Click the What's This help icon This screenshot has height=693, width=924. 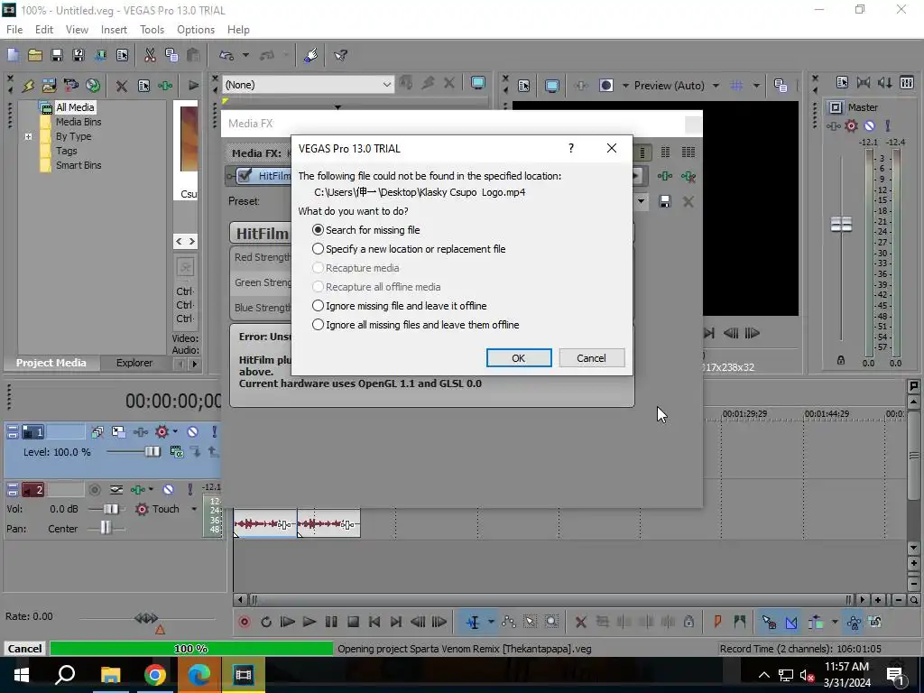(340, 55)
